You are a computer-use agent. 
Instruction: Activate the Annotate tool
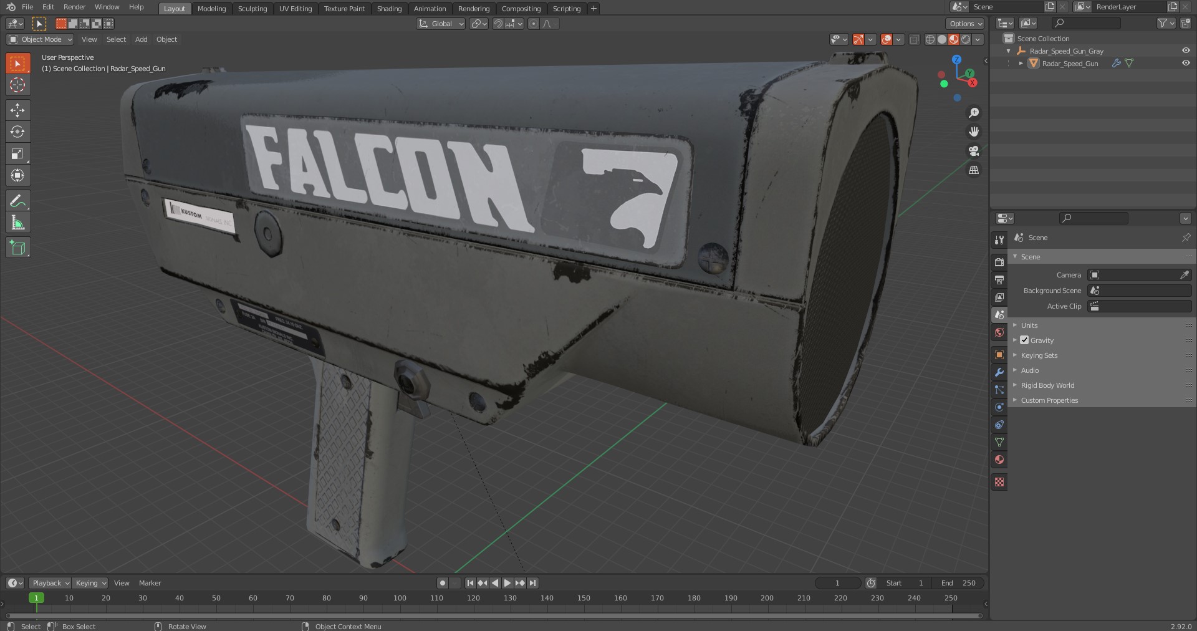(17, 201)
